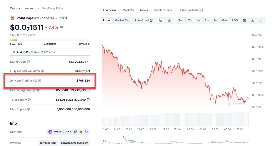Screen dimensions: 276x146
Task: Open the calendar date range picker
Action: pos(244,20)
